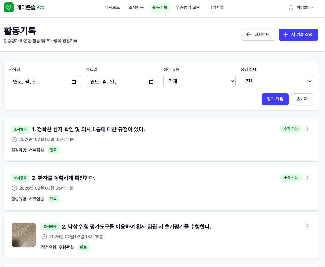The height and width of the screenshot is (267, 325).
Task: Go to 나의학습 in the navigation
Action: coord(216,7)
